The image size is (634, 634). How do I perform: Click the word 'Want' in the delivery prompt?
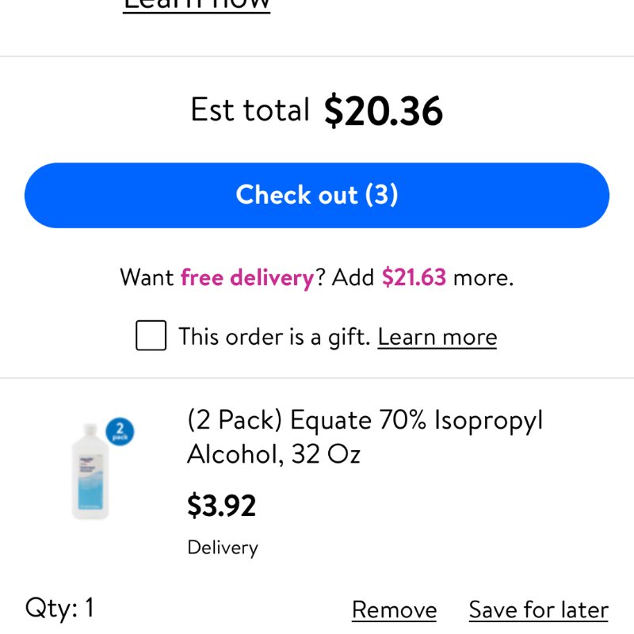pyautogui.click(x=147, y=277)
